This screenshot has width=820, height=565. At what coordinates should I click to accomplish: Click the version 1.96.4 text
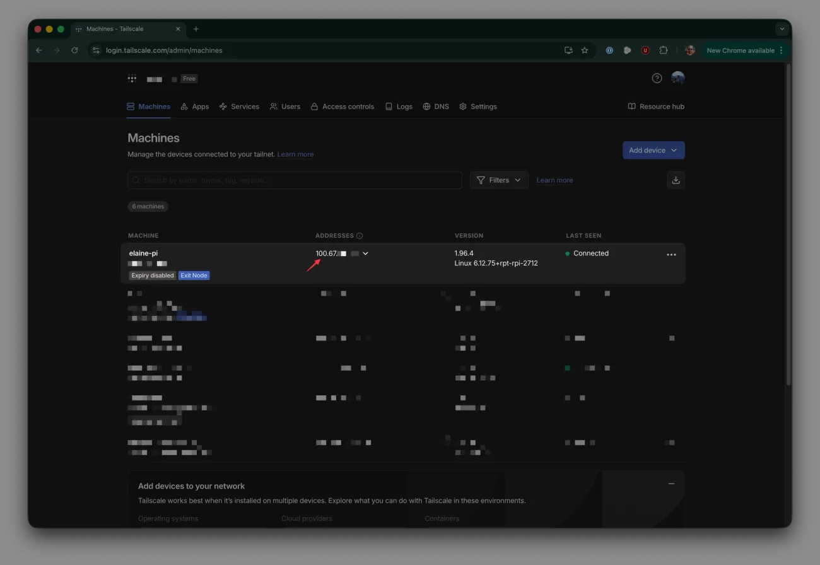(464, 253)
